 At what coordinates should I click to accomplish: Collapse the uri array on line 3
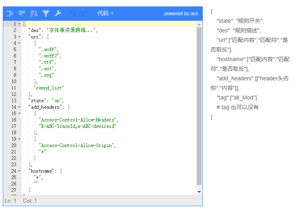pos(19,37)
